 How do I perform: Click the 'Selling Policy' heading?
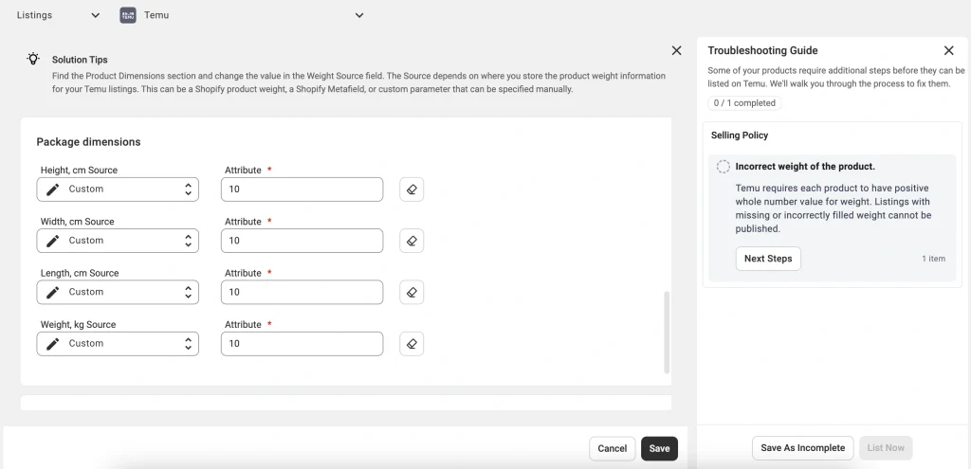(x=740, y=135)
